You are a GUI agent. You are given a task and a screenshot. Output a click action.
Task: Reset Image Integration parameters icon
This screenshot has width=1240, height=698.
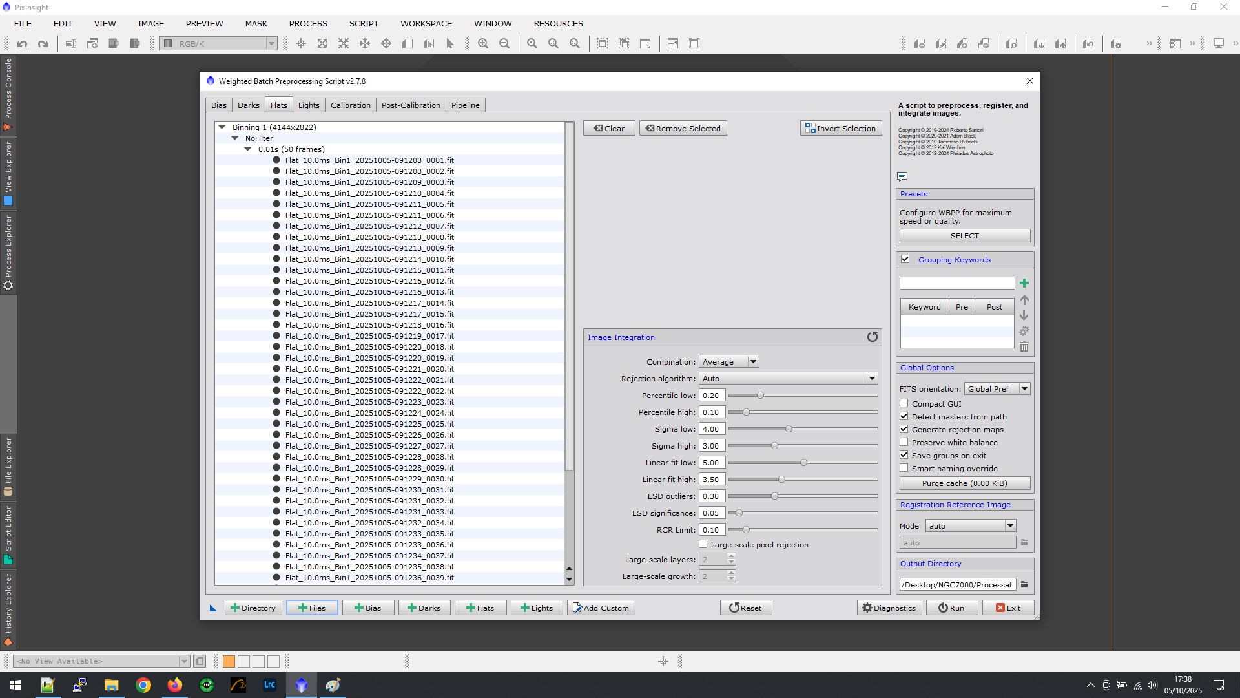[872, 337]
